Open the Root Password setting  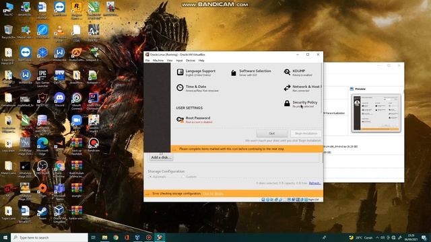point(195,120)
